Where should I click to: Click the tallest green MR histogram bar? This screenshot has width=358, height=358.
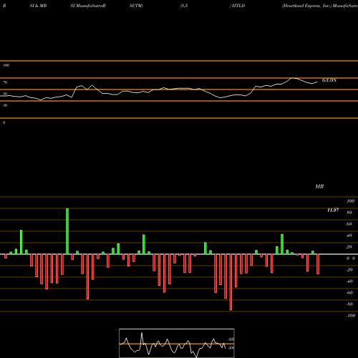tap(67, 231)
